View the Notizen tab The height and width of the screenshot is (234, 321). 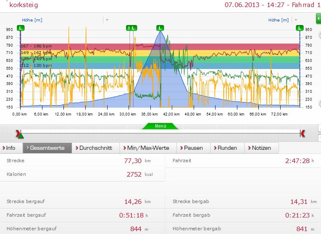coord(261,148)
